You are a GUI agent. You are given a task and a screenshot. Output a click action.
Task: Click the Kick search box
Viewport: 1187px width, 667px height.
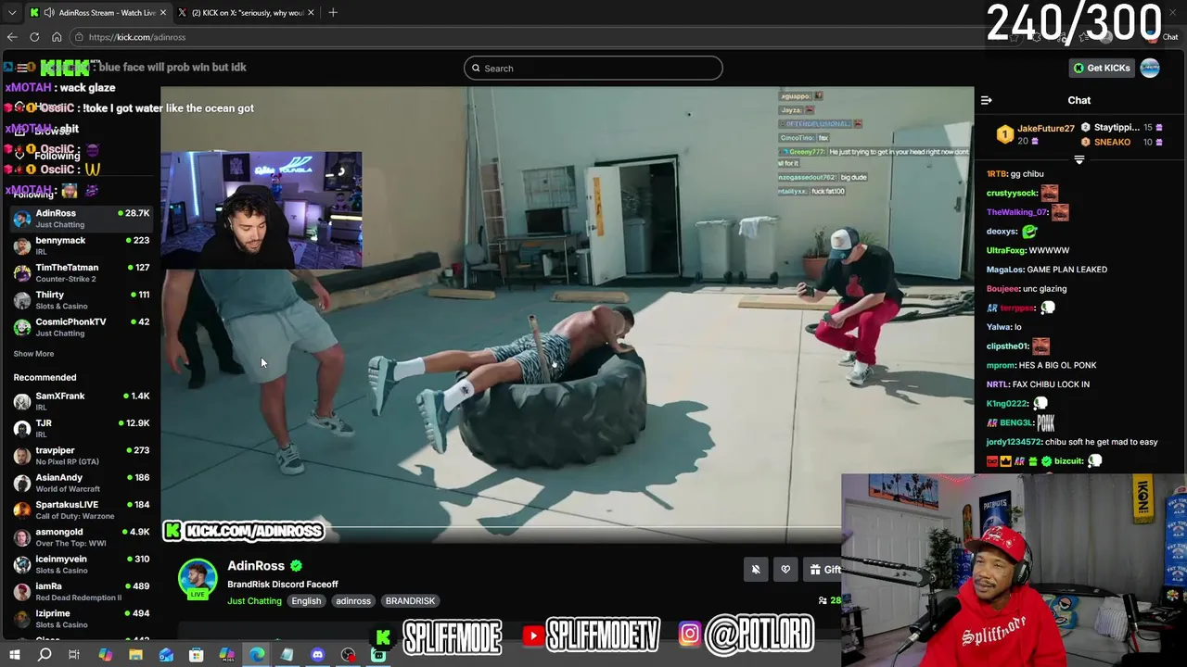click(x=593, y=68)
